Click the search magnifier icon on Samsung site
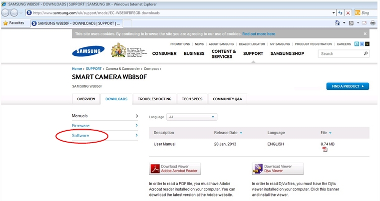The width and height of the screenshot is (380, 201). [x=366, y=53]
